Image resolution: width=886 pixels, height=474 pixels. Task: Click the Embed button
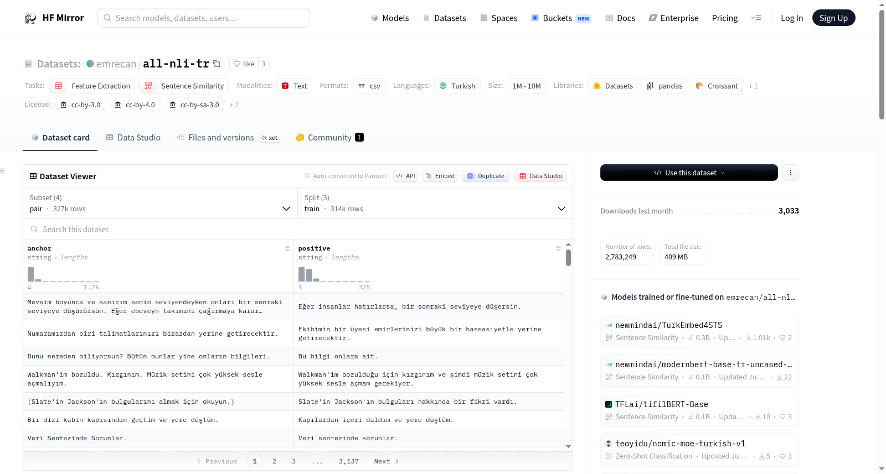[x=440, y=176]
